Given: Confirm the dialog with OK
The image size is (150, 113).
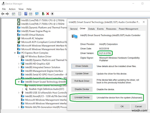Looking at the screenshot, I should (x=122, y=106).
